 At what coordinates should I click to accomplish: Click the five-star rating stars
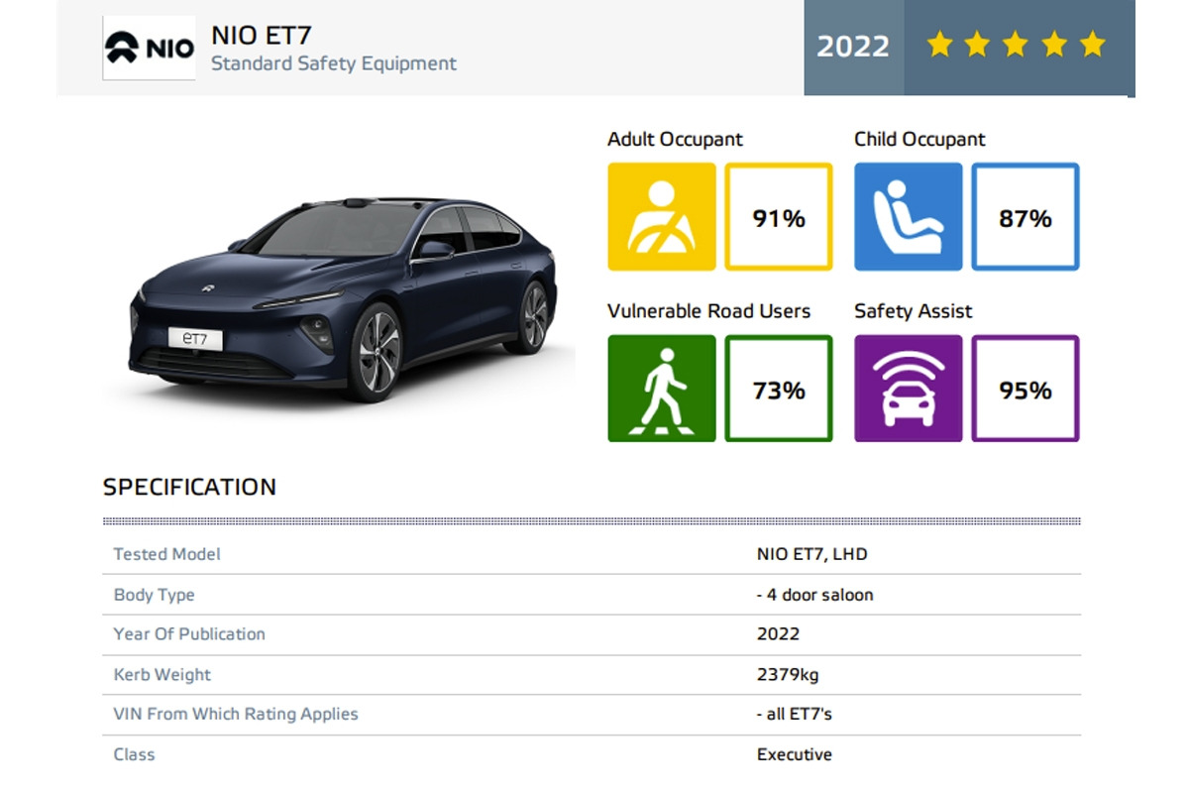click(x=1016, y=45)
